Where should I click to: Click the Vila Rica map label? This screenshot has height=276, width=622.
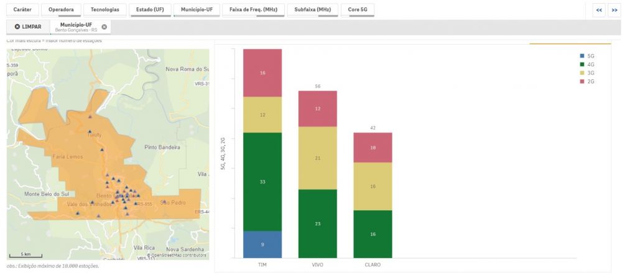[144, 247]
